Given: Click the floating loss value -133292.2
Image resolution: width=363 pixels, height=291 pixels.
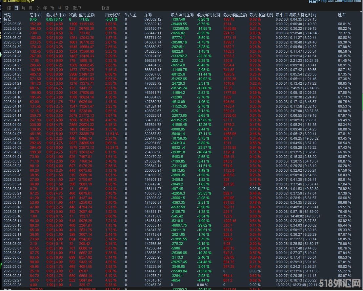Looking at the screenshot, I should pyautogui.click(x=179, y=56).
